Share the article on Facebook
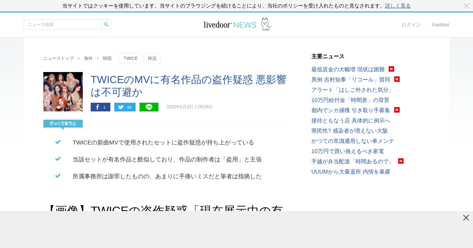Image resolution: width=473 pixels, height=248 pixels. 101,107
